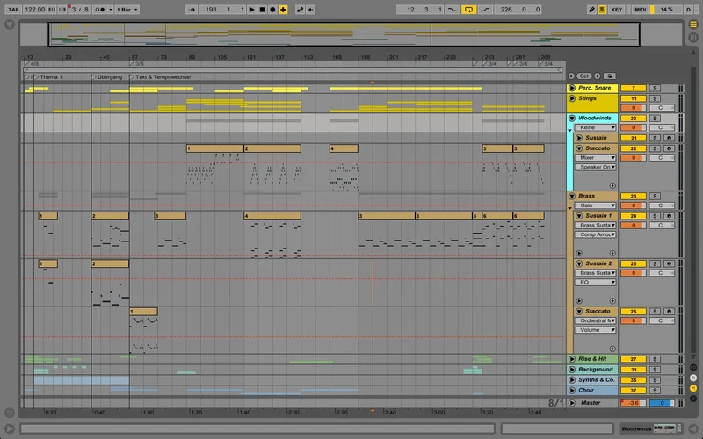Toggle the computer MIDI keyboard button

click(x=602, y=10)
